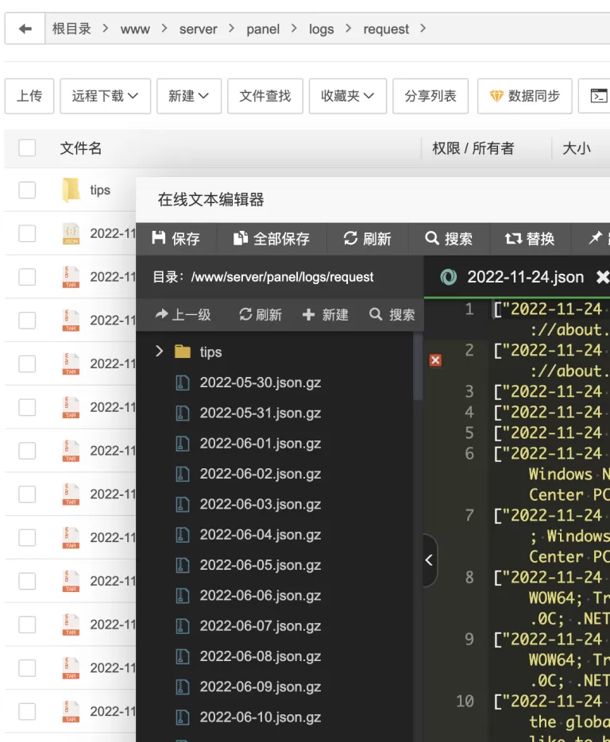Click breadcrumb server
The image size is (610, 742).
(x=198, y=29)
